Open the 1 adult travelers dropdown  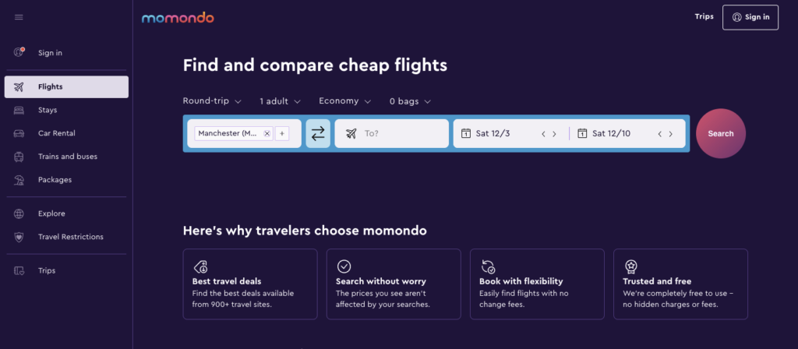point(279,101)
